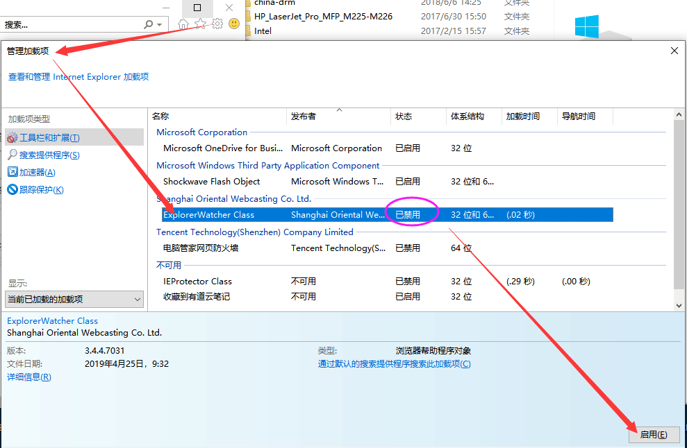
Task: Select 跟踪保护 add-on type
Action: (41, 190)
